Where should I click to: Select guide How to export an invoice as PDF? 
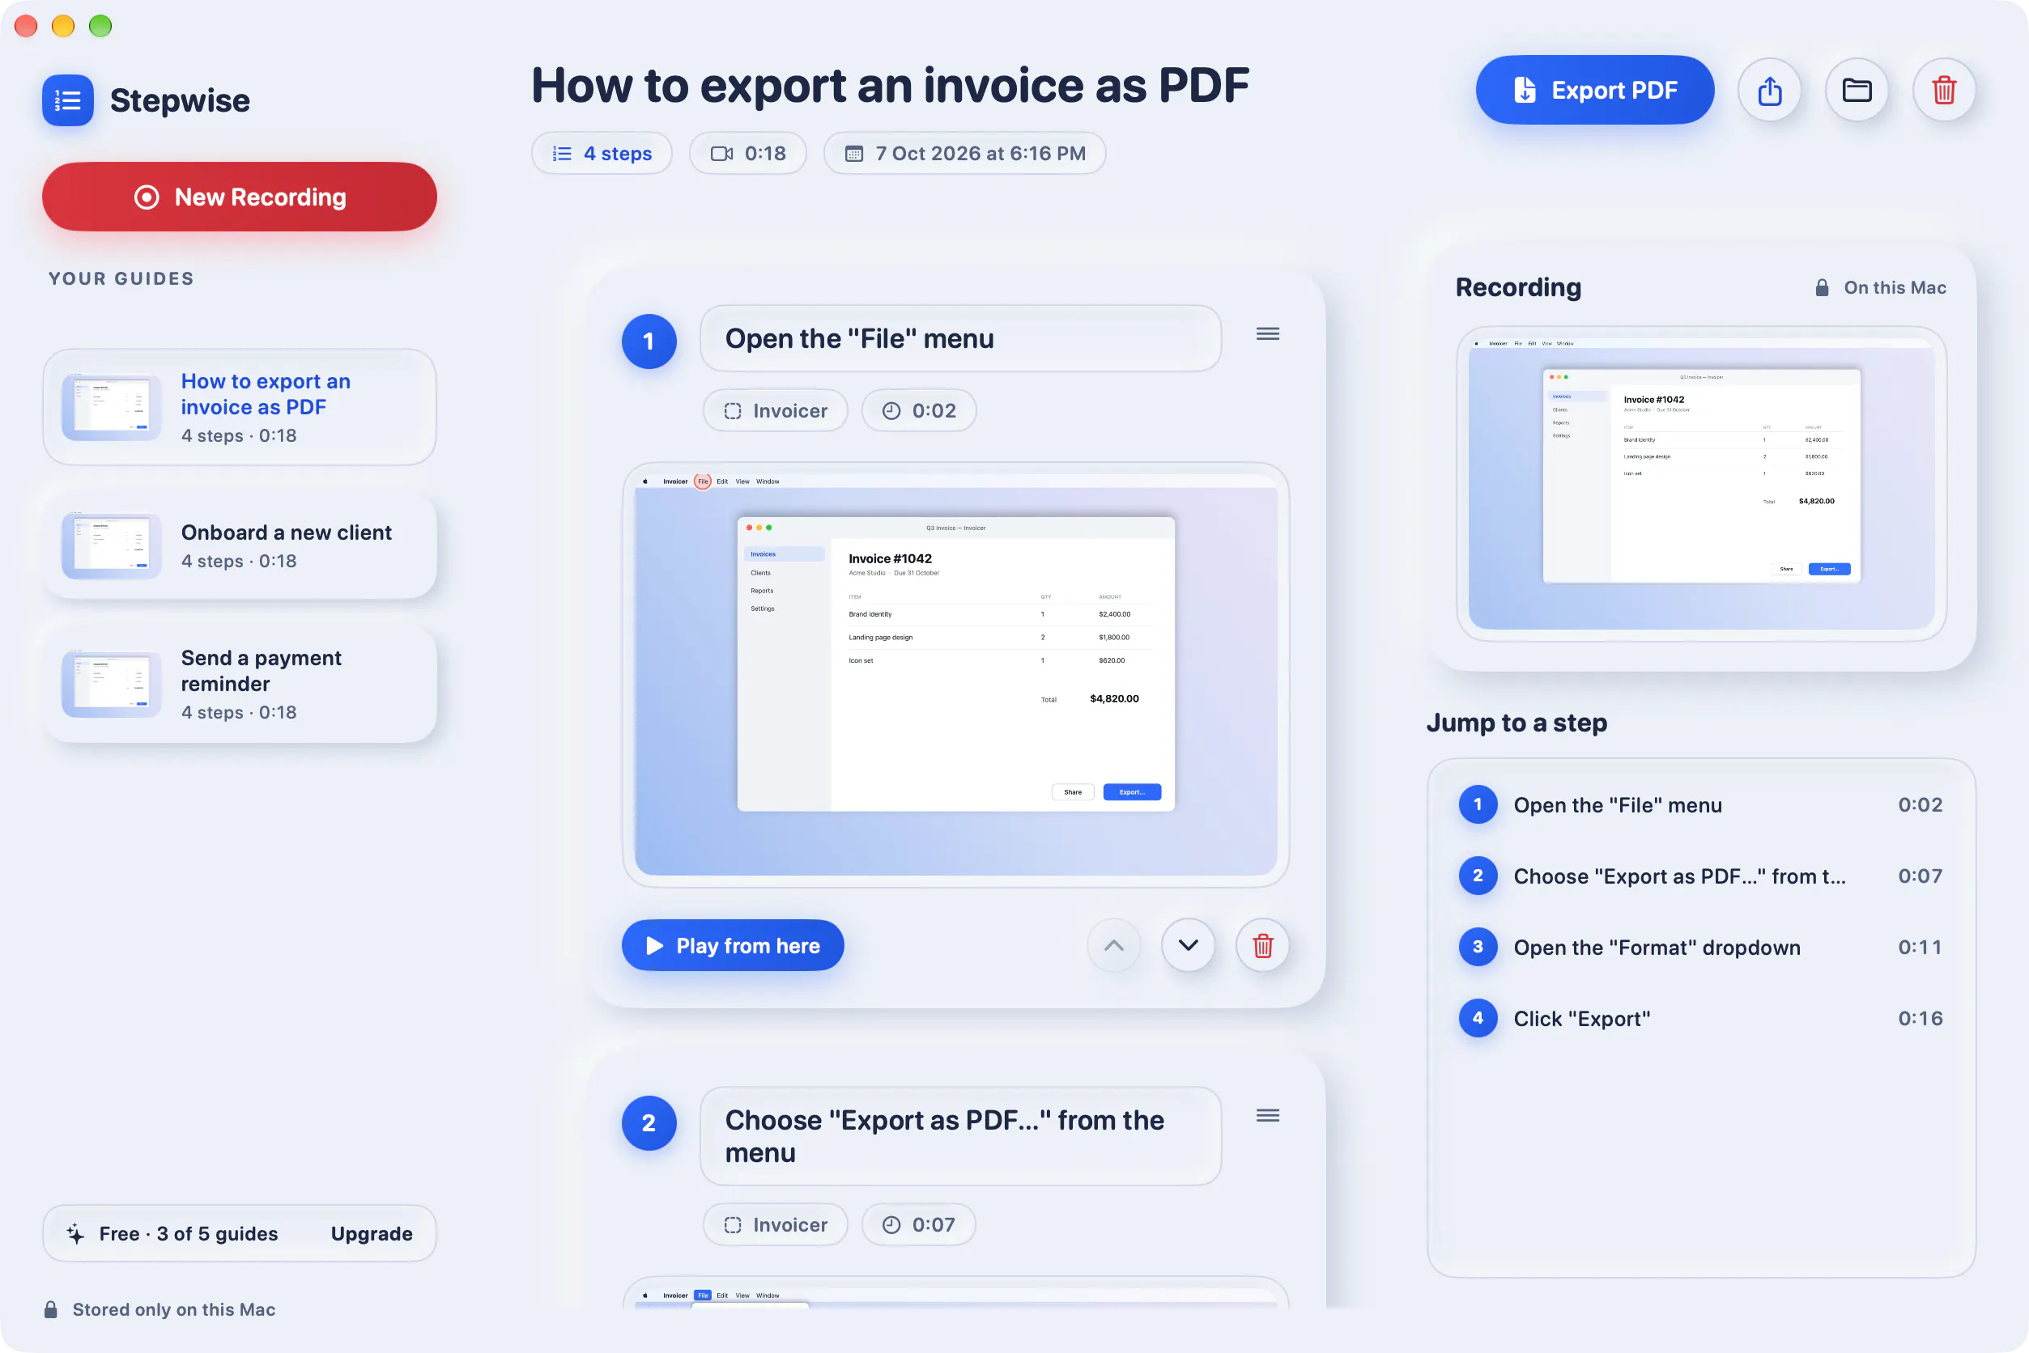[239, 407]
